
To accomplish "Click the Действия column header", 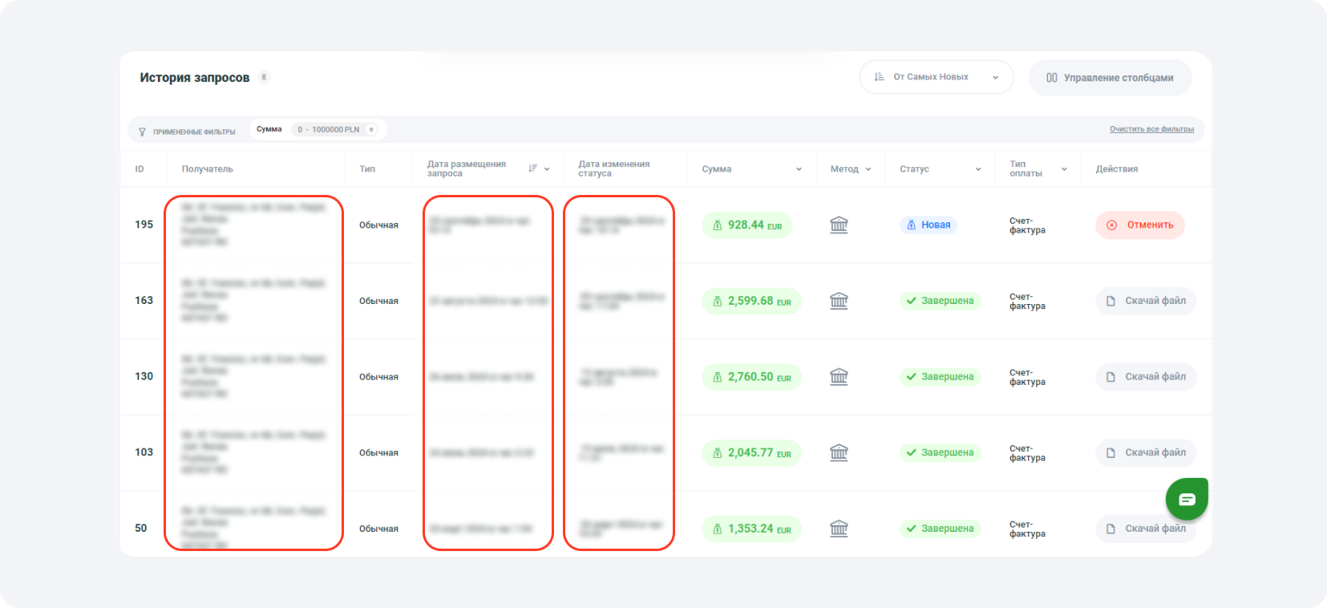I will click(1117, 169).
